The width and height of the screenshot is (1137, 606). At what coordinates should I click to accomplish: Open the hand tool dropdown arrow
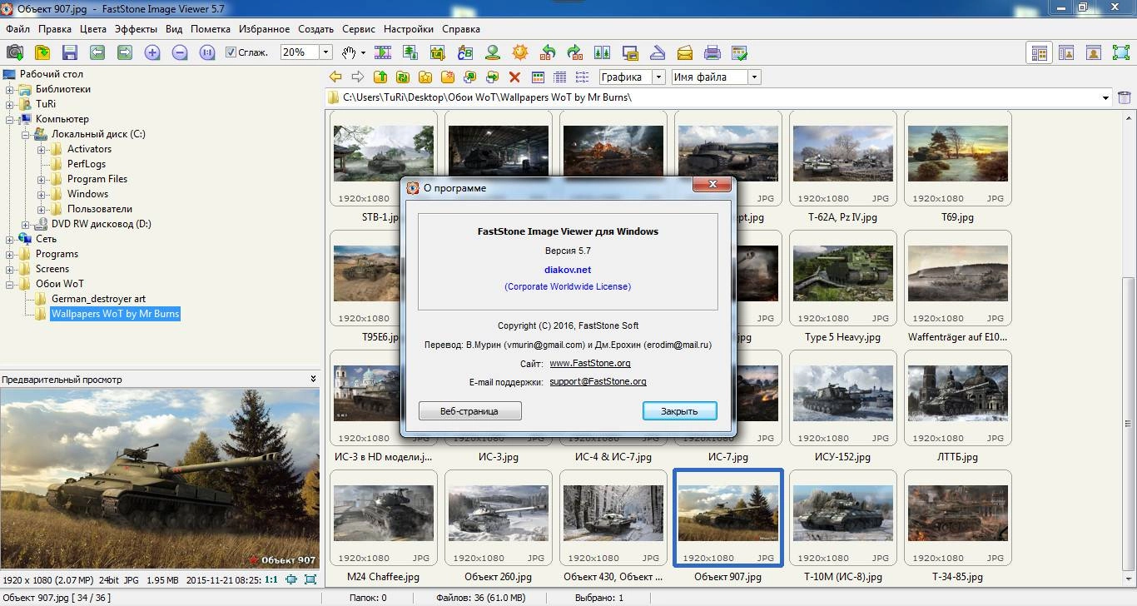[x=363, y=52]
